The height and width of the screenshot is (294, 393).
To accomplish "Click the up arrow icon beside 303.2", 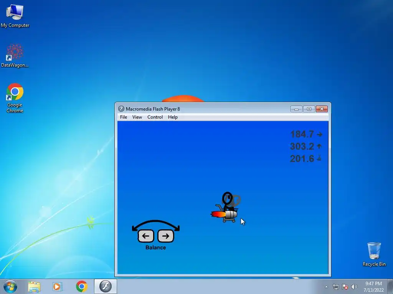I will (x=319, y=146).
